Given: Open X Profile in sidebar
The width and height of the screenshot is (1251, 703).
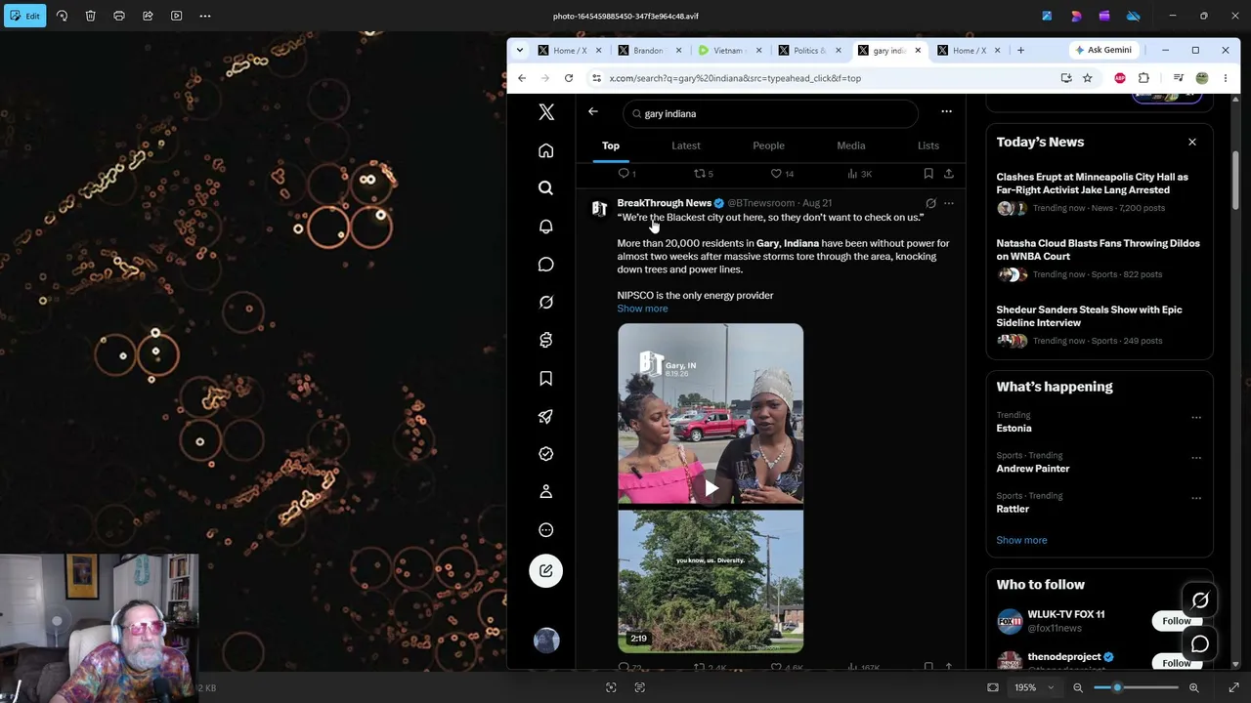Looking at the screenshot, I should point(546,491).
